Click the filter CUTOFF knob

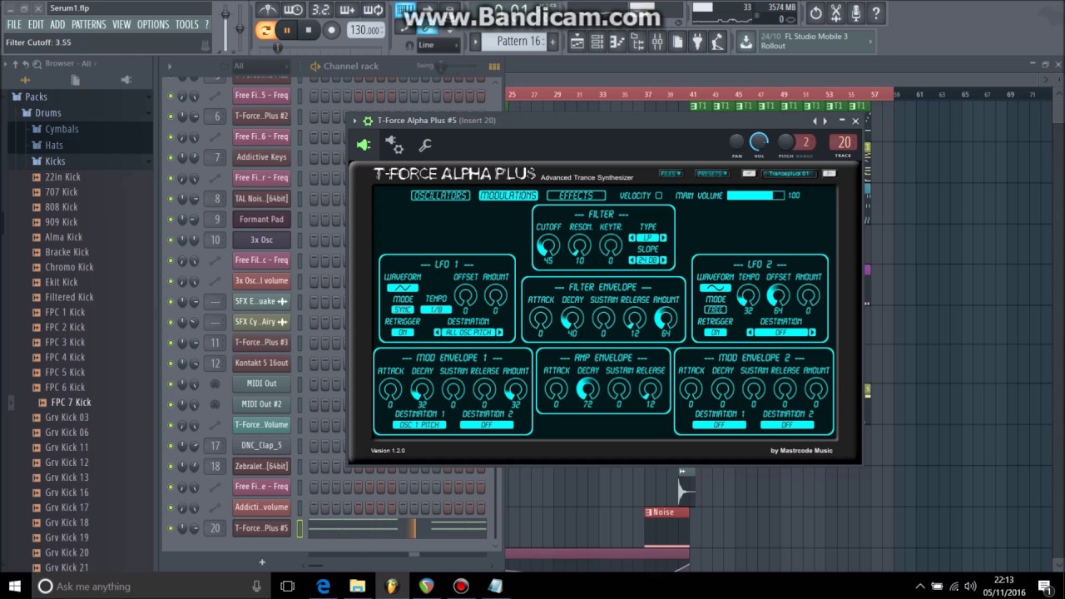[x=547, y=245]
